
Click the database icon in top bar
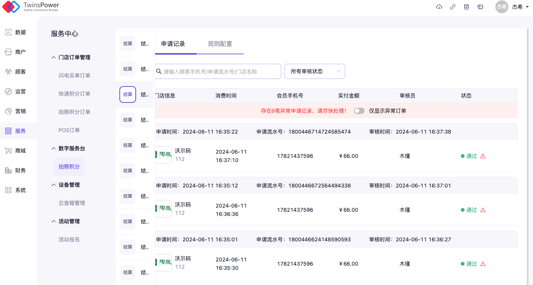pyautogui.click(x=466, y=7)
